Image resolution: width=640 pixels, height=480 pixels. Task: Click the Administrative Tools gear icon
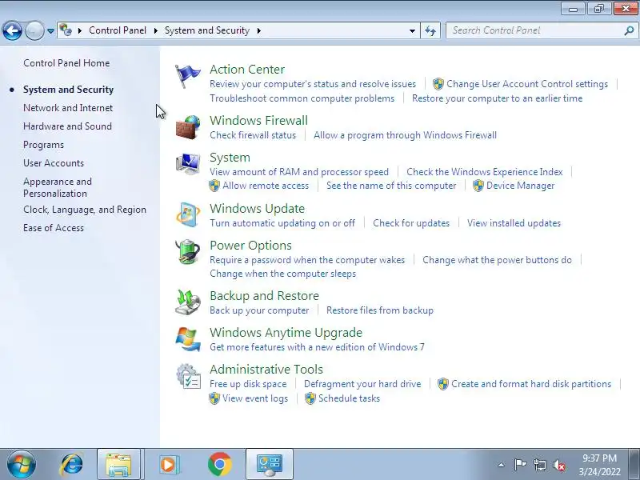tap(188, 376)
